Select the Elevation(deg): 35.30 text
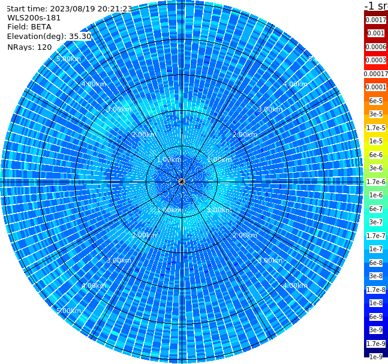Image resolution: width=388 pixels, height=364 pixels. click(x=49, y=37)
